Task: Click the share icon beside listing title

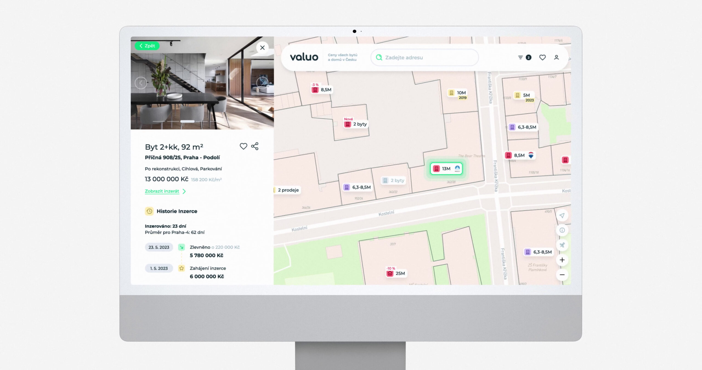Action: [255, 146]
